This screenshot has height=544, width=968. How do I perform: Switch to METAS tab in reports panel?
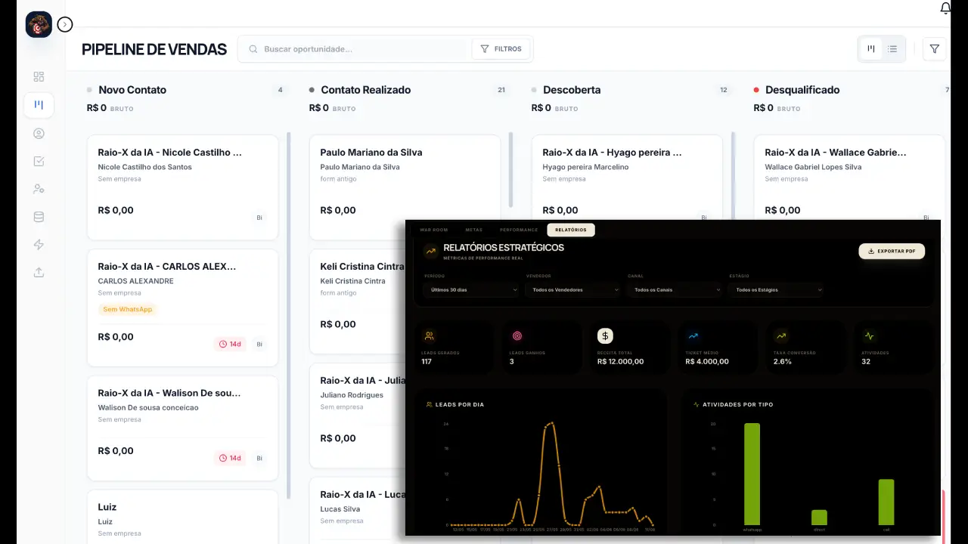(x=474, y=230)
